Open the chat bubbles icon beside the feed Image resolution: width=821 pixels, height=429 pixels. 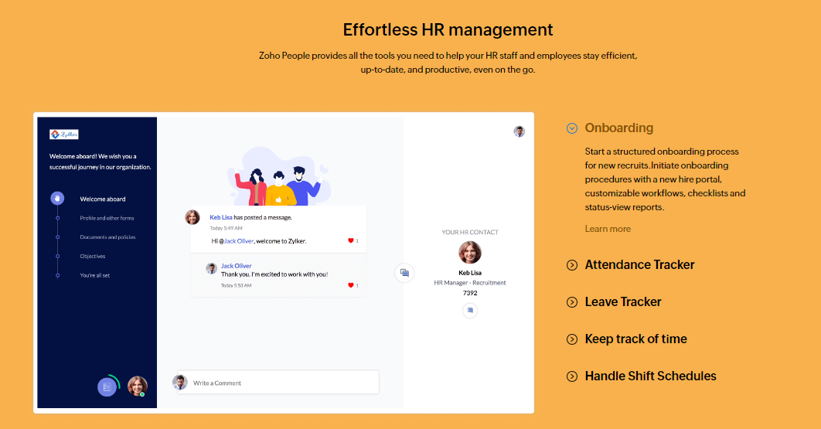click(x=404, y=273)
